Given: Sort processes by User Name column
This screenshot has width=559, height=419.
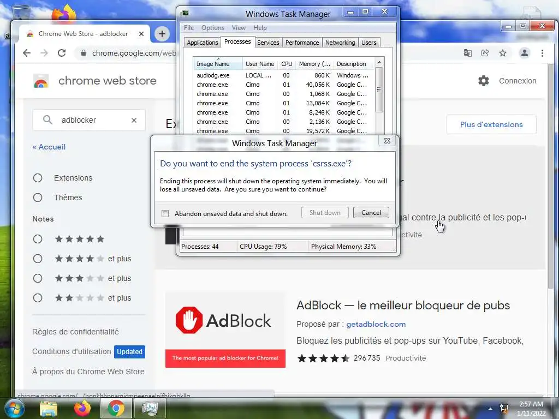Looking at the screenshot, I should pos(260,64).
